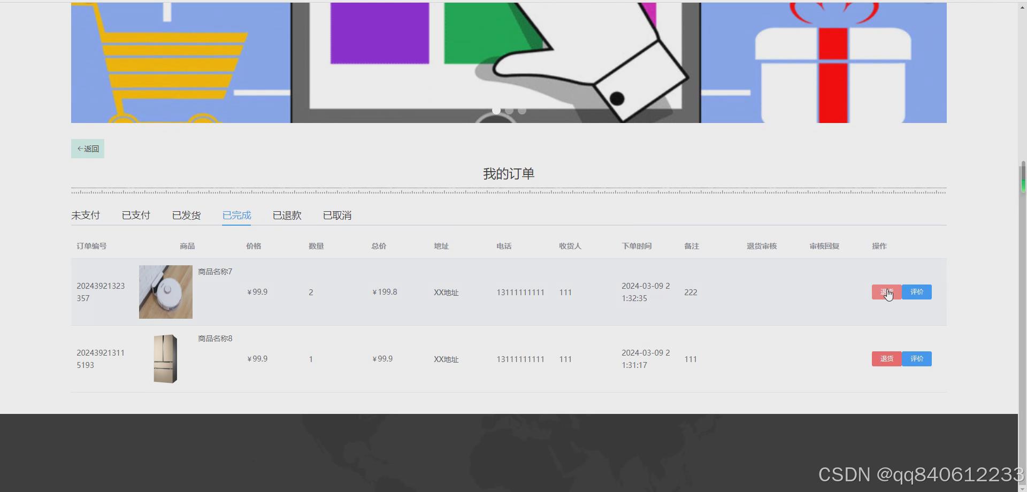The image size is (1027, 492).
Task: Click the 审核回复 column header
Action: (x=824, y=246)
